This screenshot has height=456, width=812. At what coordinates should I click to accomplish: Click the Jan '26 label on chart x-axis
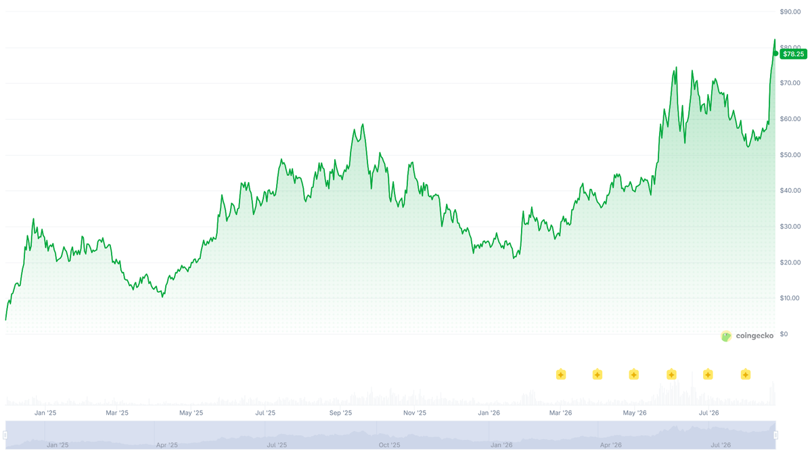click(x=489, y=413)
